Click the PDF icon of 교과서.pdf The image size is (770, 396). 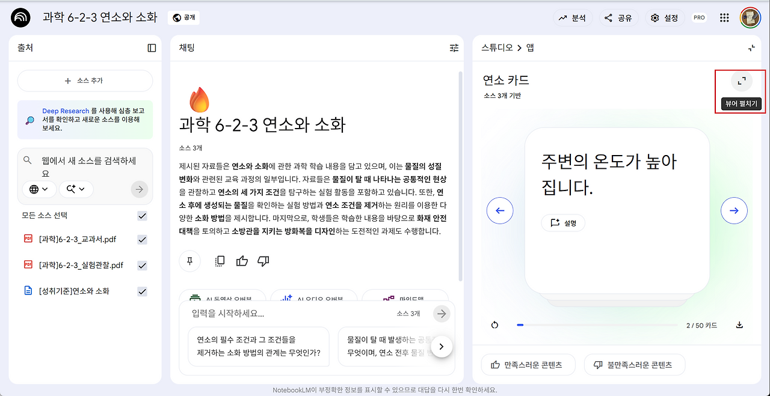pyautogui.click(x=28, y=239)
